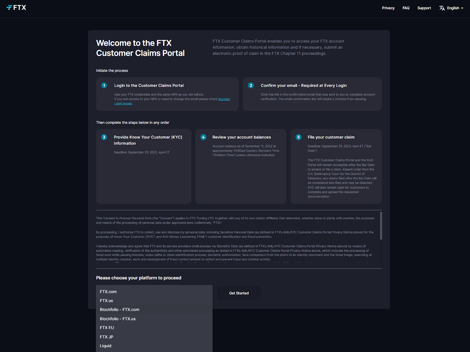Choose Blockfolio - FTX.com platform option
The width and height of the screenshot is (470, 352).
click(x=154, y=309)
